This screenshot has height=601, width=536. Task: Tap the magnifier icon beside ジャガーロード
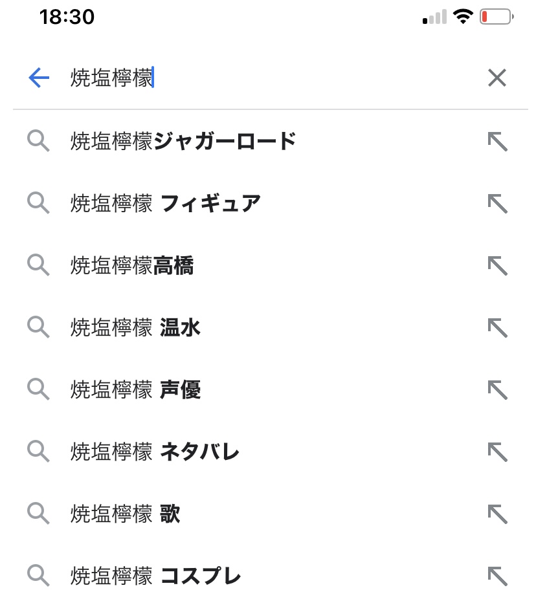tap(38, 141)
